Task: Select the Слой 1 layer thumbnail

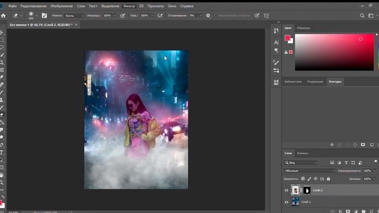Action: tap(296, 202)
